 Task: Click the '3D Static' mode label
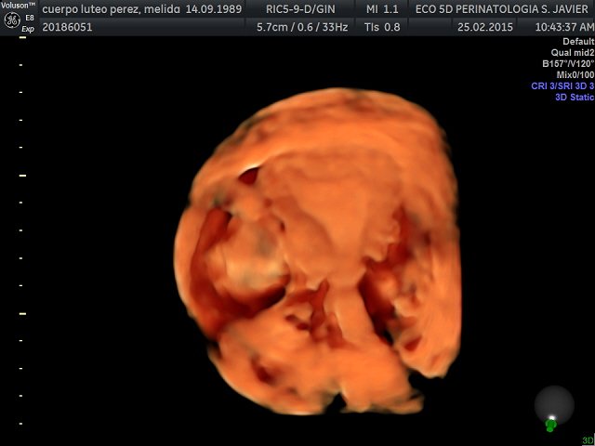(575, 97)
